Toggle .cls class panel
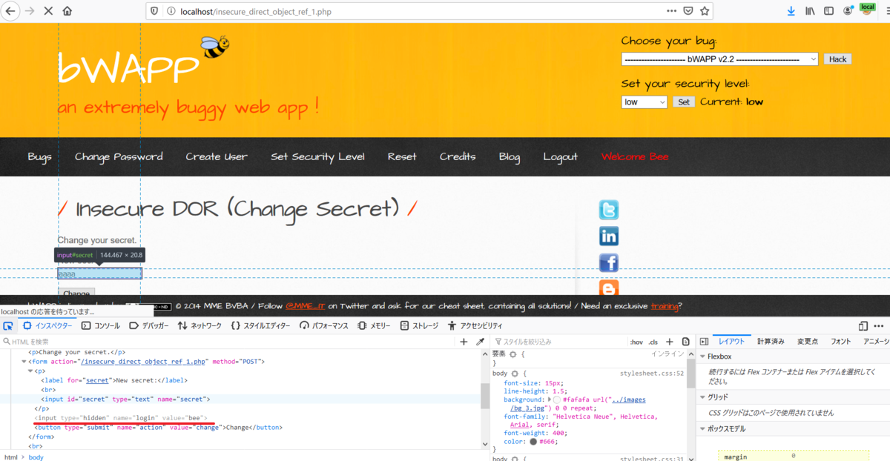 653,342
